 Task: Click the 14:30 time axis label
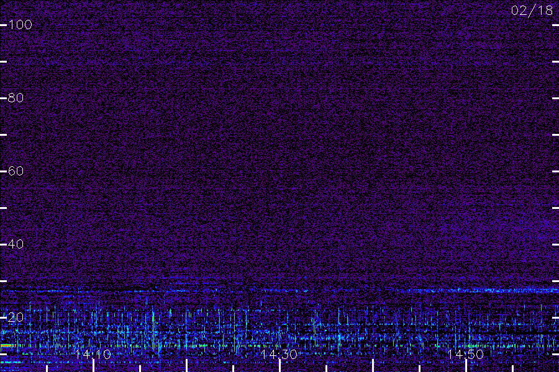click(x=279, y=354)
